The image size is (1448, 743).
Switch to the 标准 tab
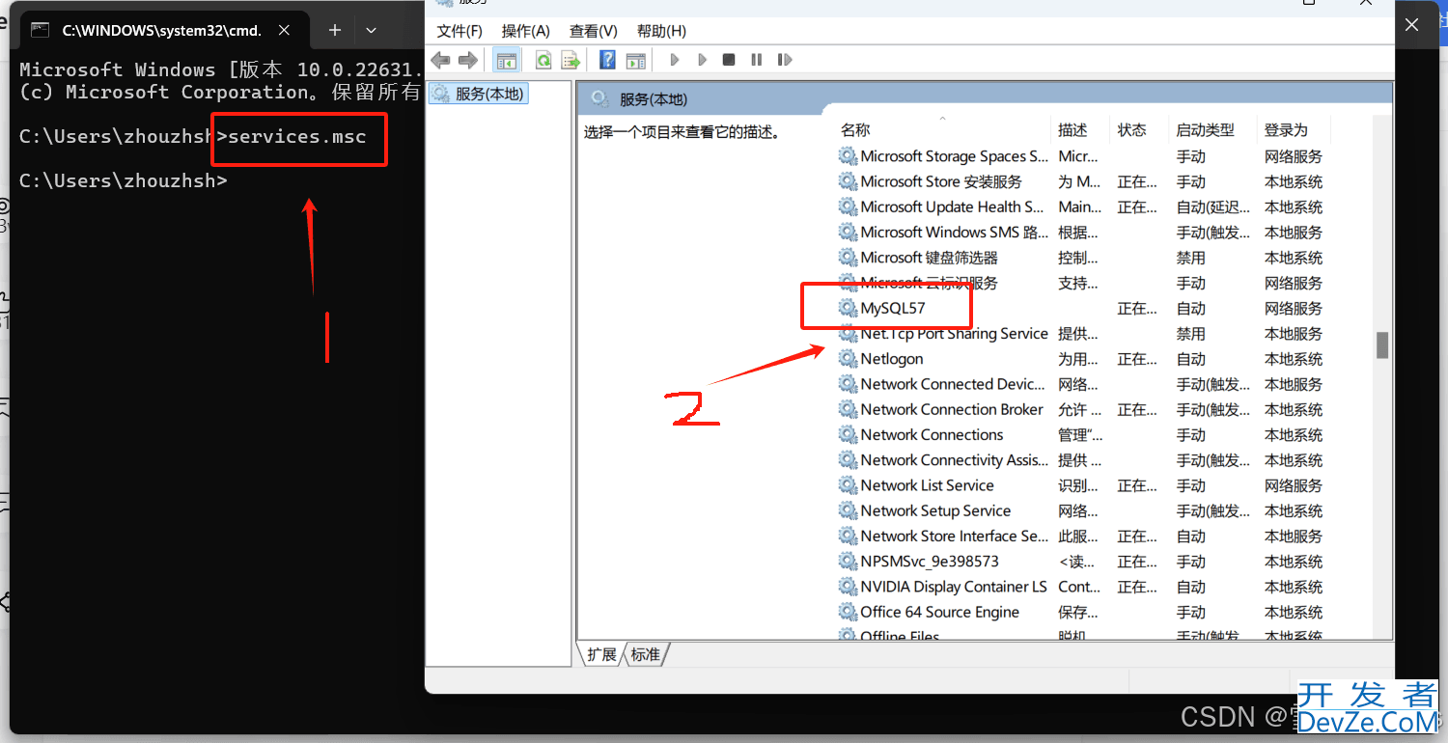(645, 654)
